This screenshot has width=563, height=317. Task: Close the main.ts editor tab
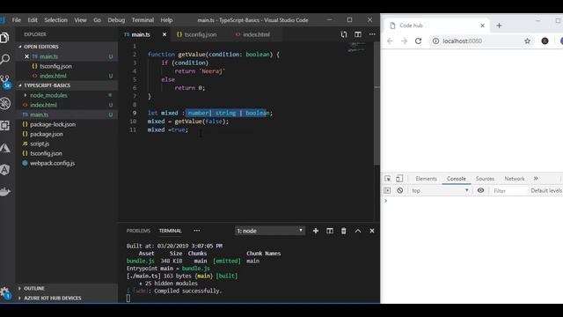tap(165, 34)
